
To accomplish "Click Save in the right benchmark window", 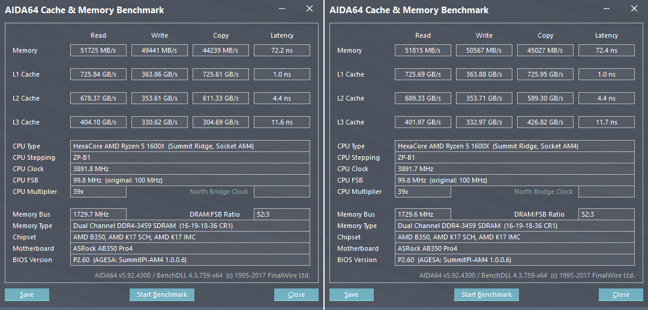I will pyautogui.click(x=352, y=294).
